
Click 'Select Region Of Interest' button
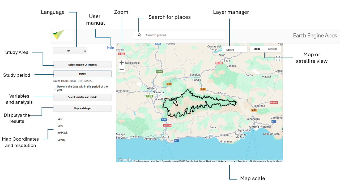coord(82,65)
